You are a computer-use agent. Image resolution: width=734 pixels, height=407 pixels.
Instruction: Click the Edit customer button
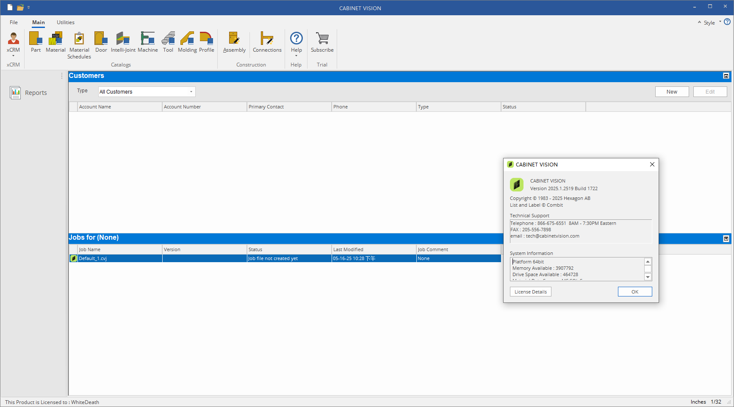pyautogui.click(x=710, y=92)
